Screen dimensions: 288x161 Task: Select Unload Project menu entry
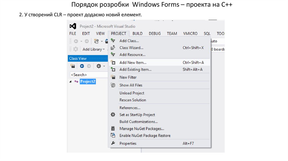[x=159, y=93]
